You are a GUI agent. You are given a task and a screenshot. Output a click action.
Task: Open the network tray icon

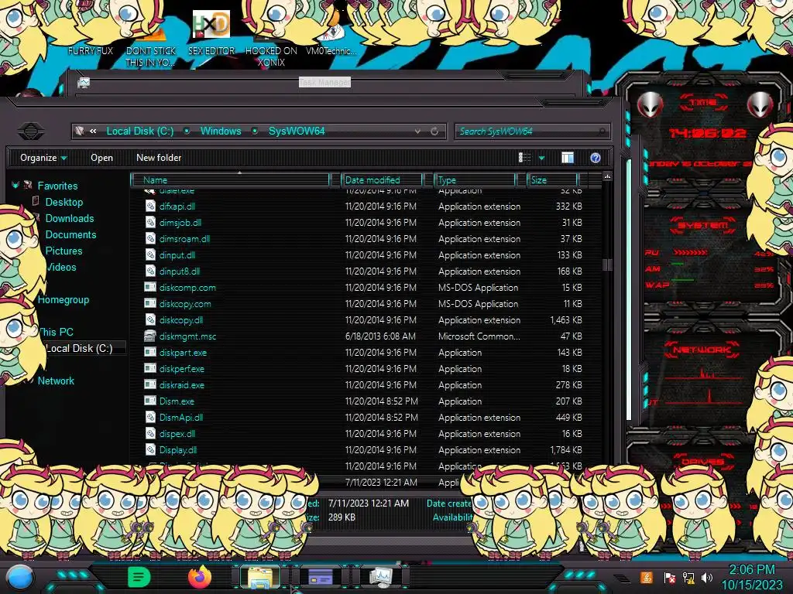pos(688,577)
